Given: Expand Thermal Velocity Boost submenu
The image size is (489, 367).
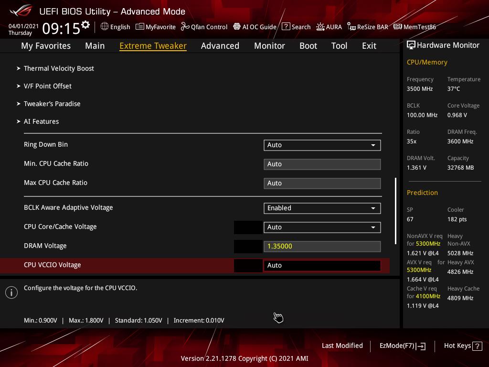Looking at the screenshot, I should pos(59,68).
